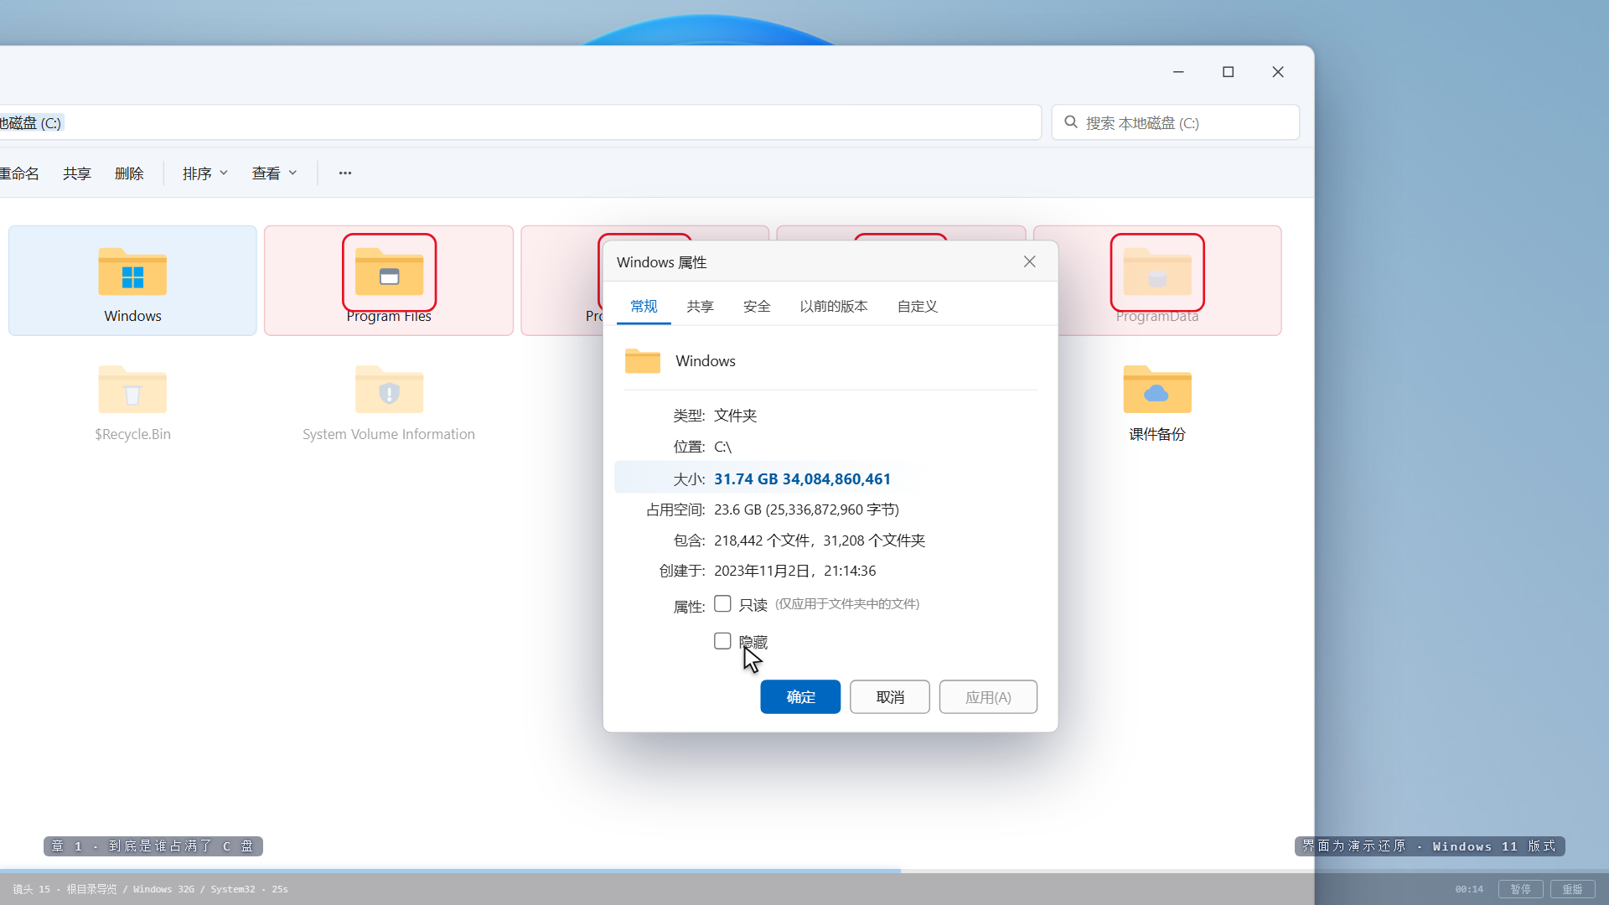Select the $Recycle.Bin folder icon
This screenshot has width=1609, height=905.
point(132,389)
